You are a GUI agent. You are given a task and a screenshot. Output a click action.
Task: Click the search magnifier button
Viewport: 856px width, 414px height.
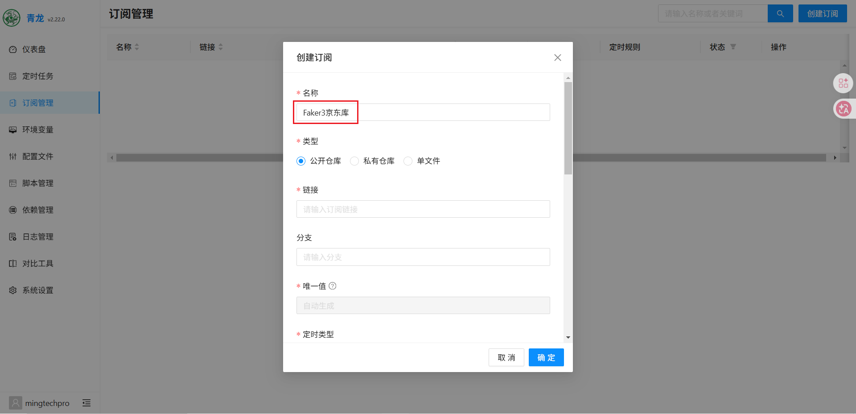[780, 13]
